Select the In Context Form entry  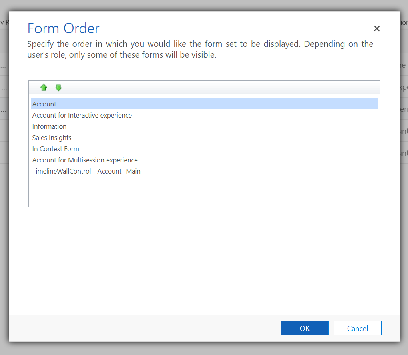(x=55, y=148)
